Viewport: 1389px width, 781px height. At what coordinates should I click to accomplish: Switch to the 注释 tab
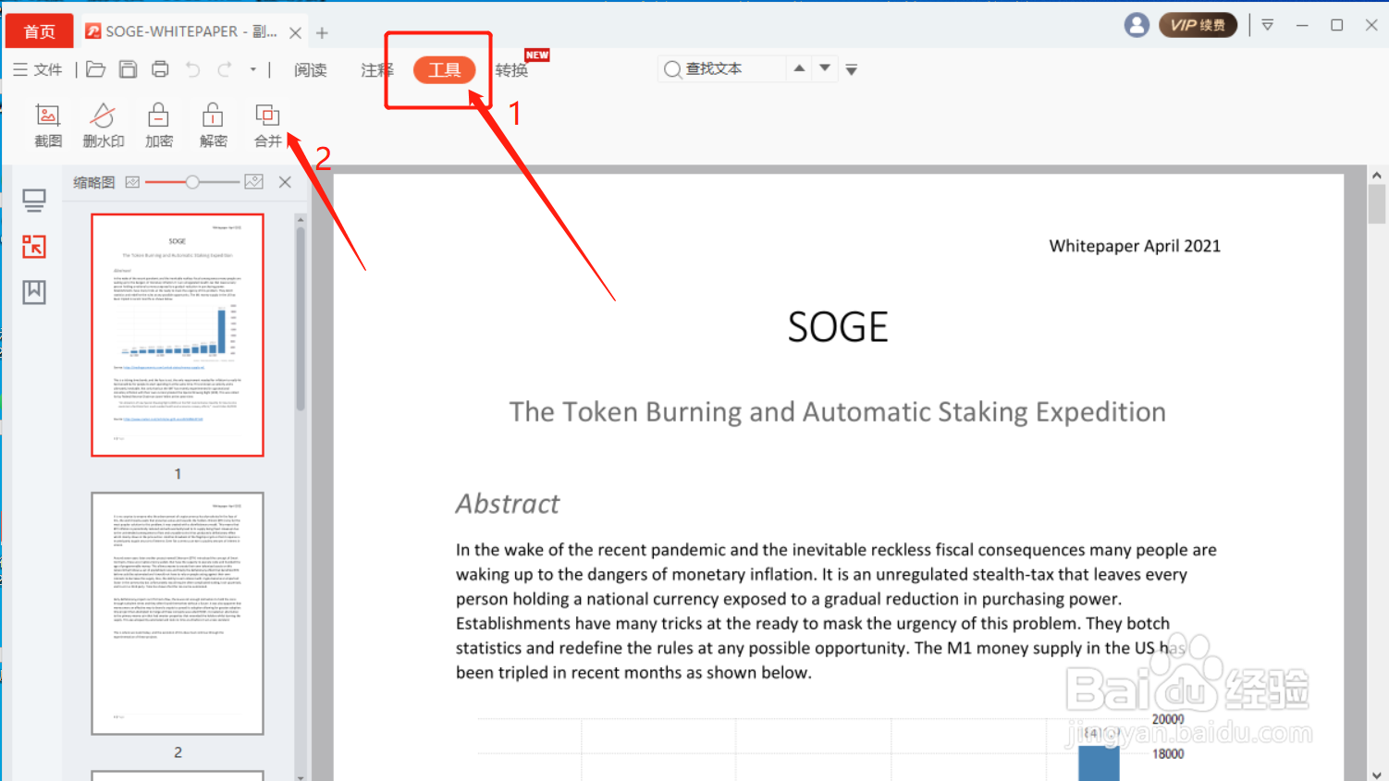(x=376, y=70)
